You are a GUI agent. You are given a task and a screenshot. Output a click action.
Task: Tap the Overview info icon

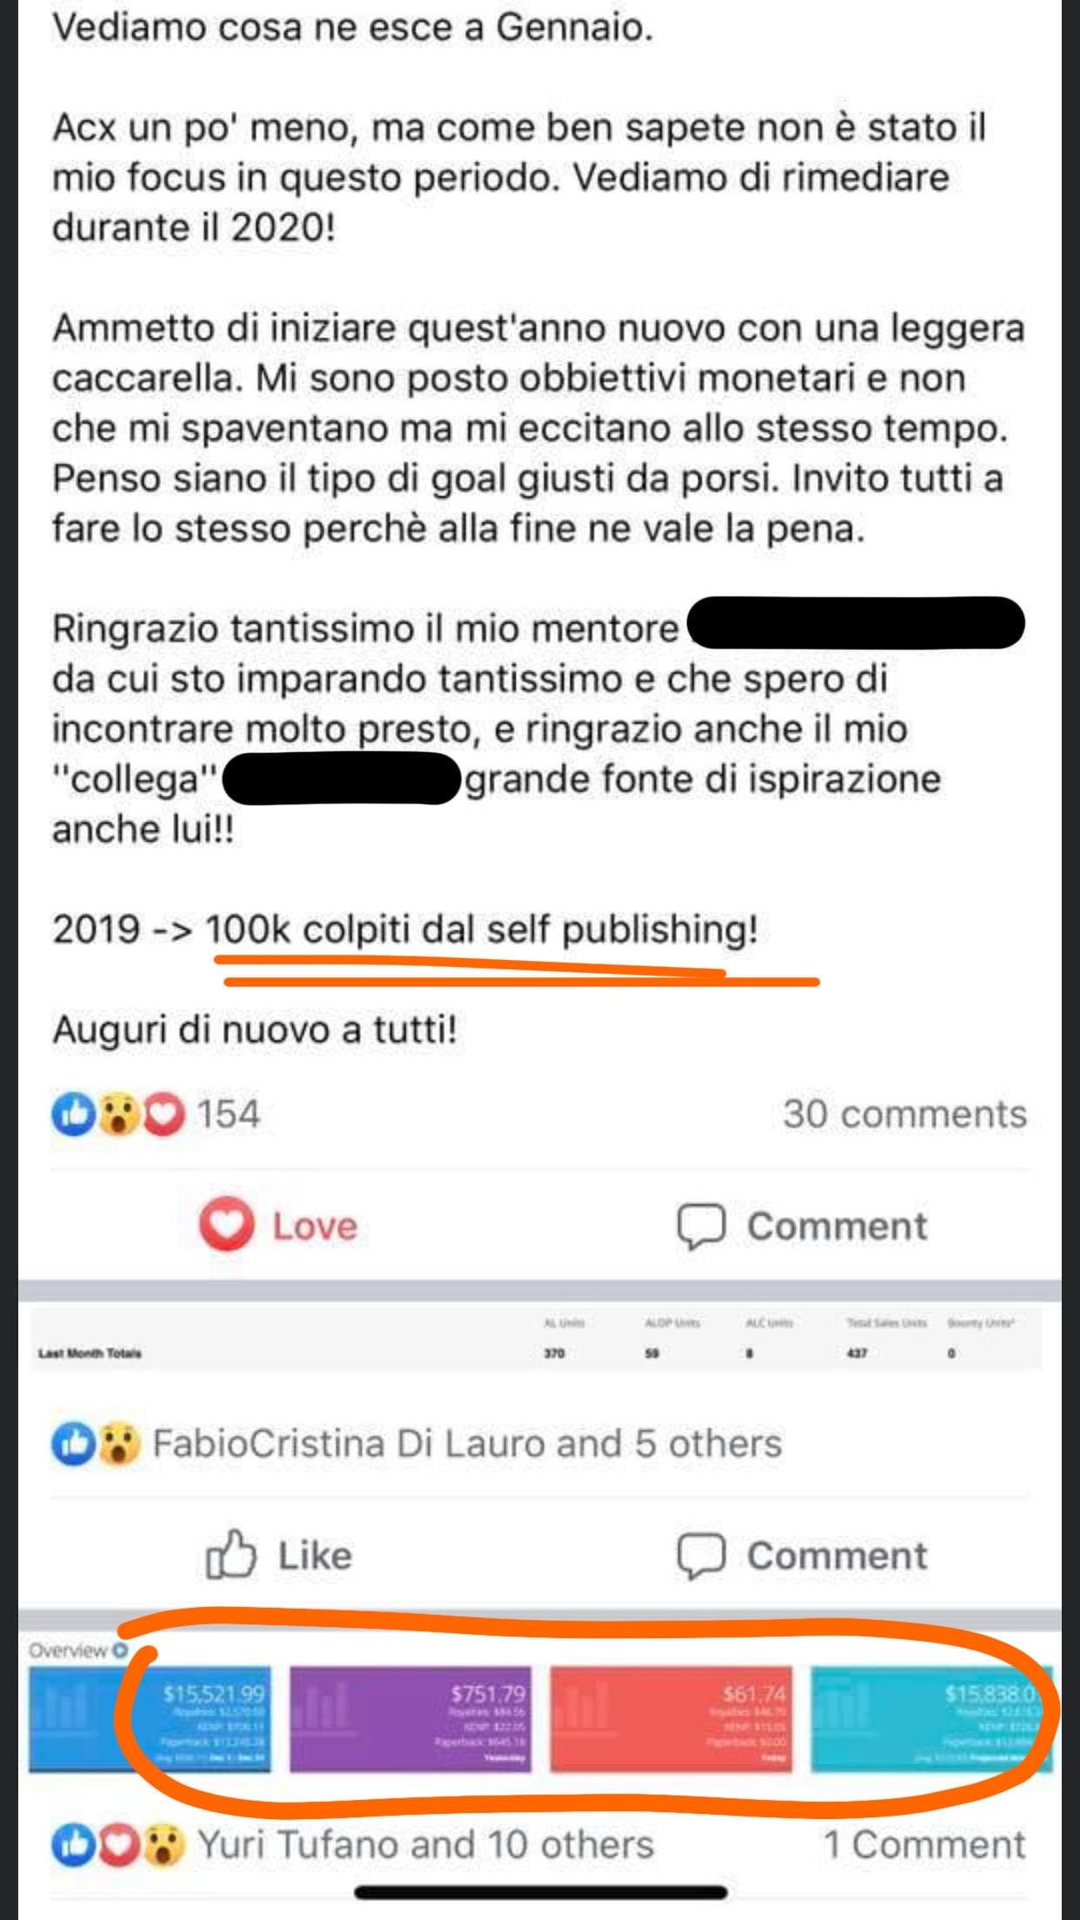pos(120,1650)
